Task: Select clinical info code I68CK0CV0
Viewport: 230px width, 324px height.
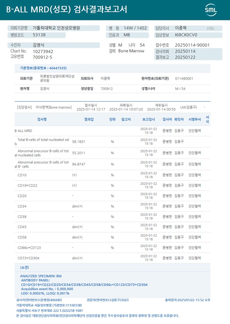Action: [186, 35]
